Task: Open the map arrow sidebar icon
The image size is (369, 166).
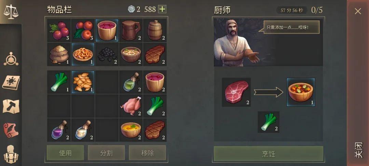Action: click(11, 106)
